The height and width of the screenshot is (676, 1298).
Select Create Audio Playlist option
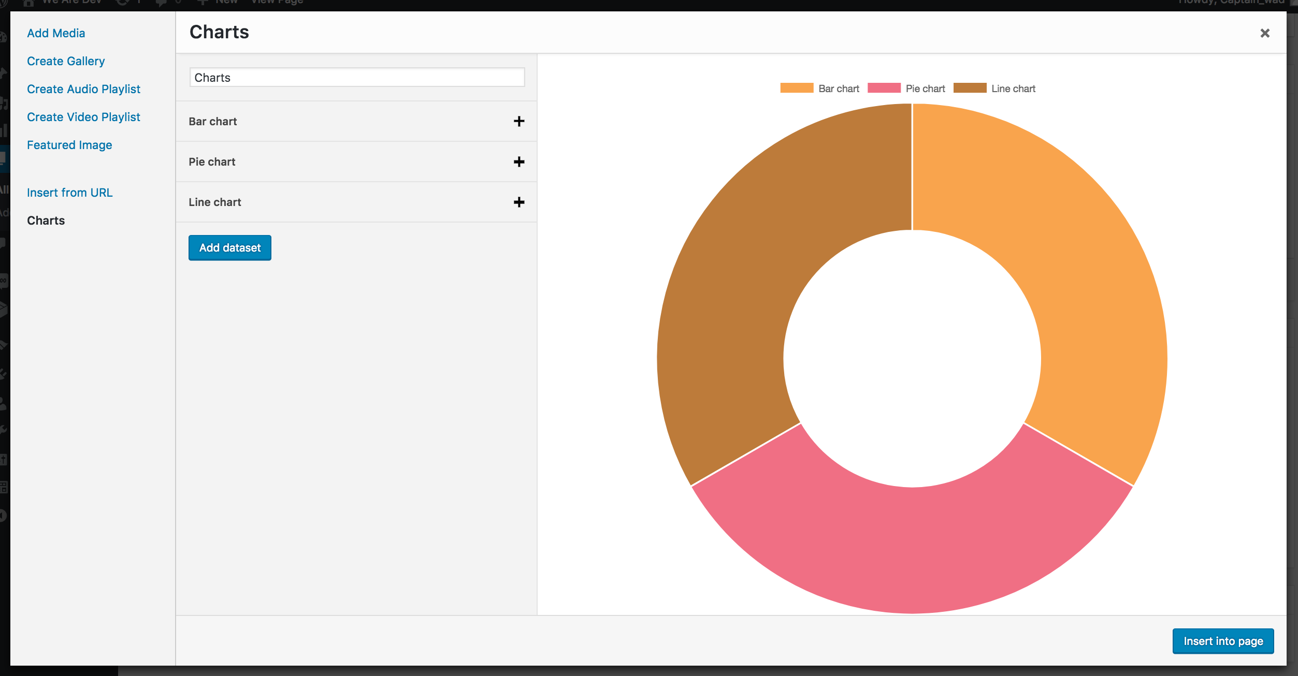[x=83, y=89]
